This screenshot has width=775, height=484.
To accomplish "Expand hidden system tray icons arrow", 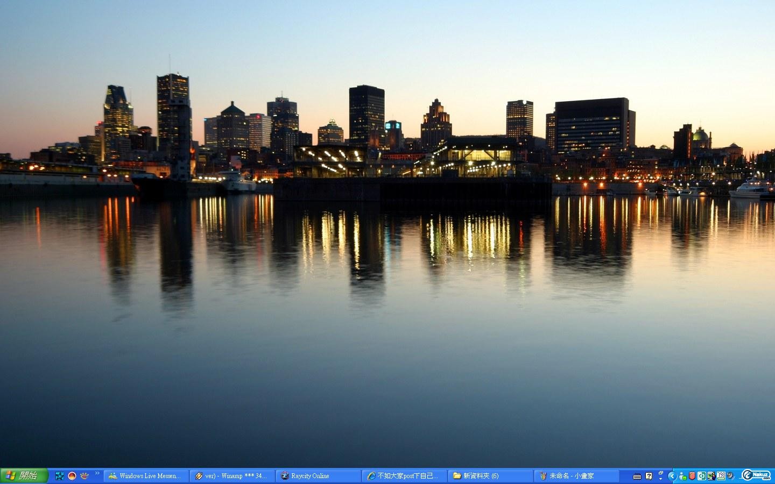I will coord(672,476).
